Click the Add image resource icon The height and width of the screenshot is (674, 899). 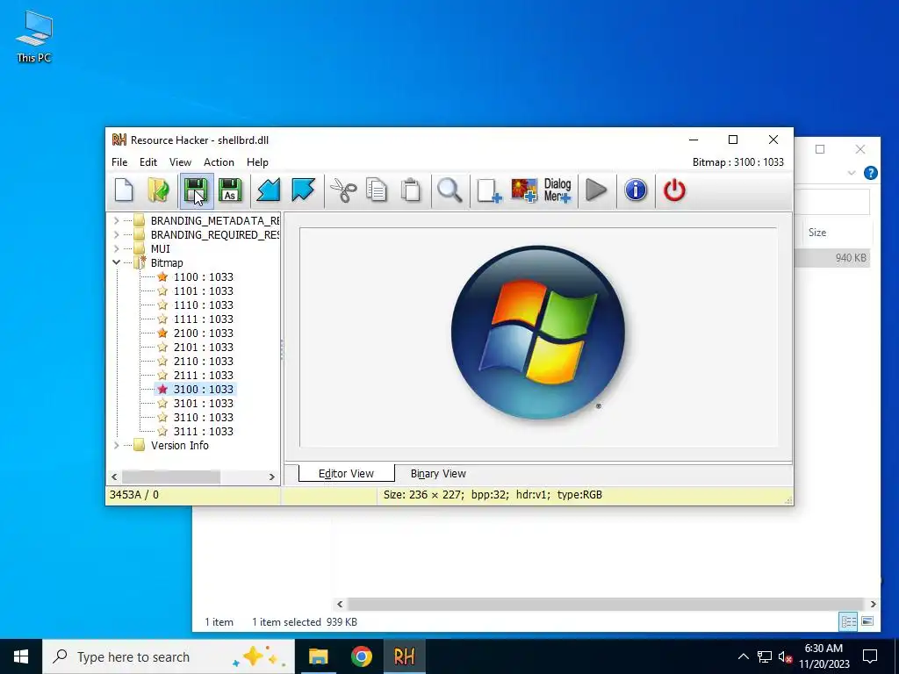524,190
